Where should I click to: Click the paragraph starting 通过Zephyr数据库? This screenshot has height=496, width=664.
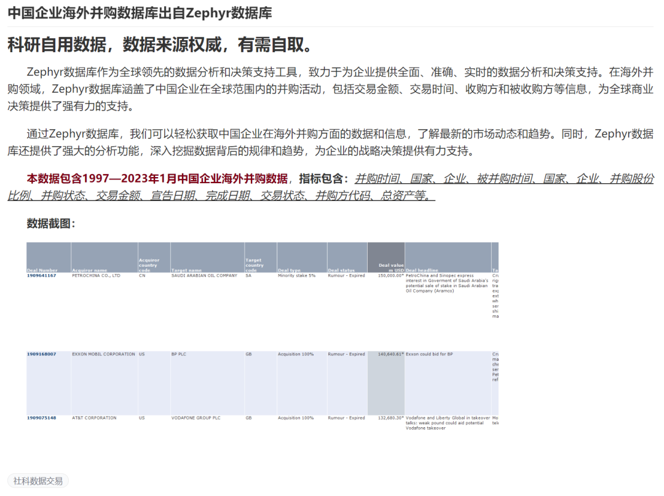click(331, 142)
